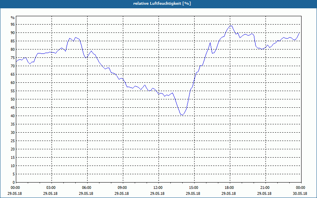This screenshot has height=198, width=317.
Task: Click the y-axis value '80'
Action: (x=13, y=49)
